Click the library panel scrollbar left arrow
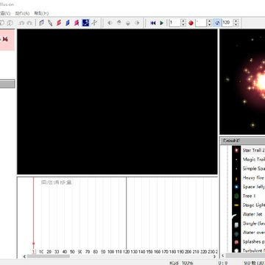Viewport: 265px width, 265px height. tap(222, 255)
